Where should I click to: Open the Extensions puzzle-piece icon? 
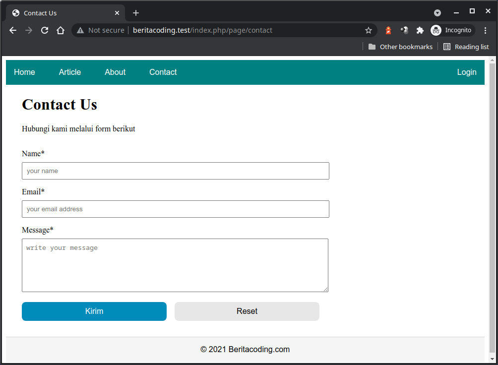[x=420, y=30]
